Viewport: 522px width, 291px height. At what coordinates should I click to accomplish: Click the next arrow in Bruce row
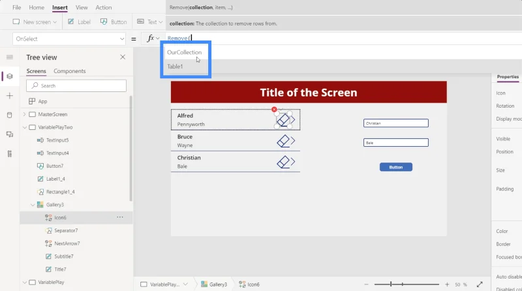293,141
